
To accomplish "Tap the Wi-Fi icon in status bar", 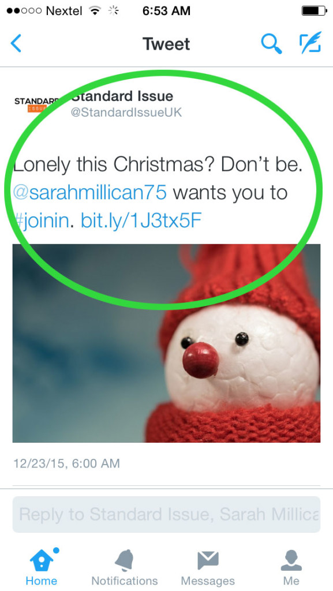I will pyautogui.click(x=96, y=10).
